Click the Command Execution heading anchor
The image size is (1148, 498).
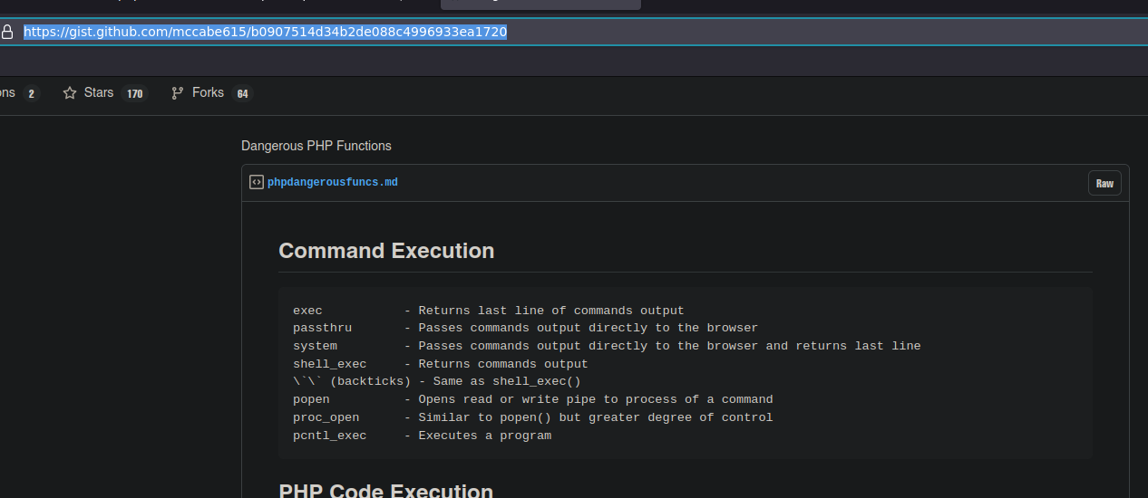click(x=386, y=251)
